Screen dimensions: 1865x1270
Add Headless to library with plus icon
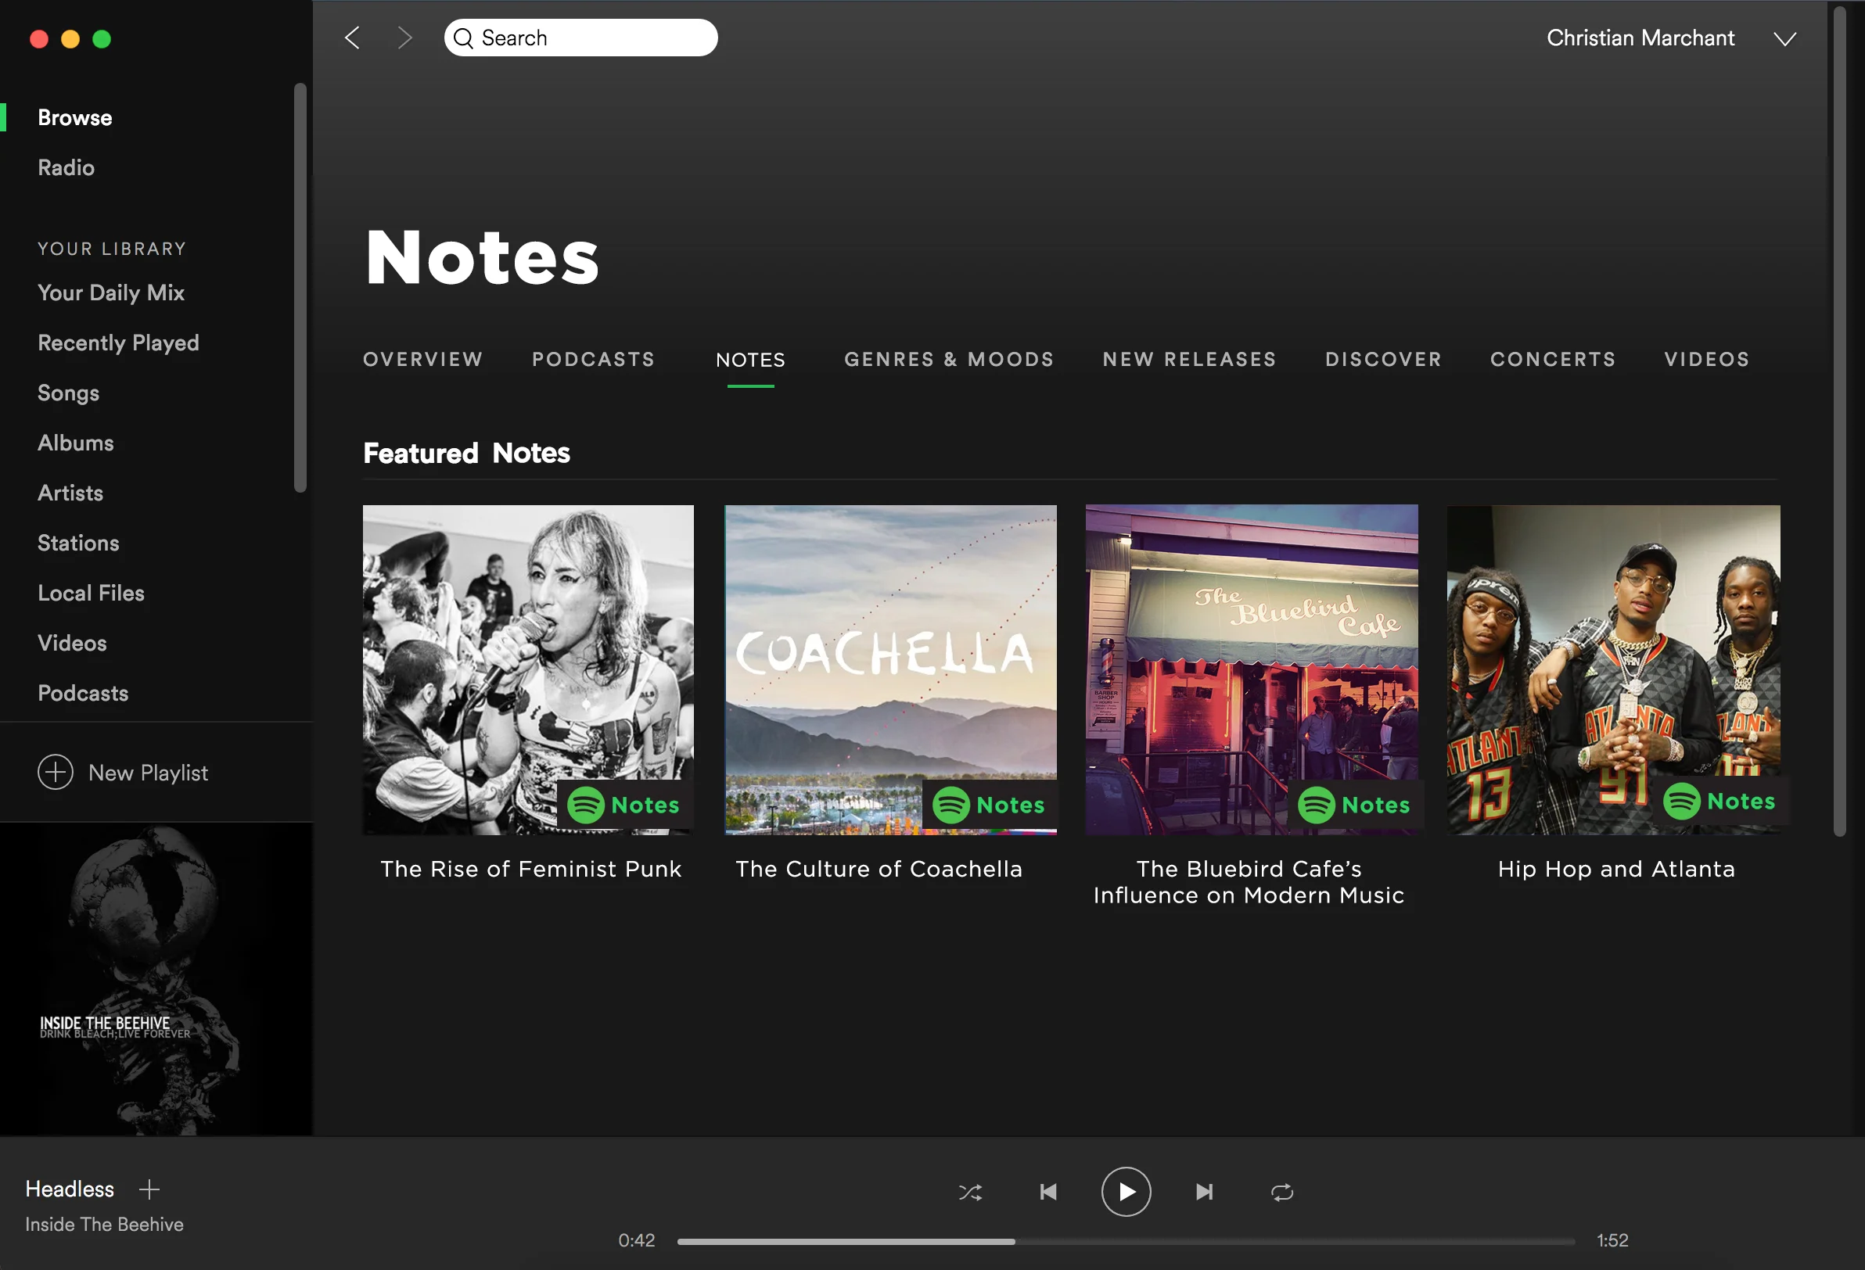coord(149,1189)
